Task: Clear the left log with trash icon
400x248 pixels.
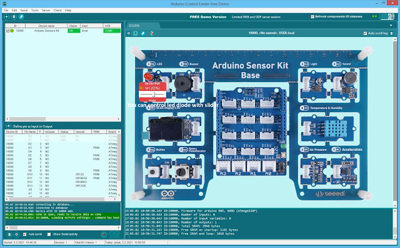Action: pos(9,234)
